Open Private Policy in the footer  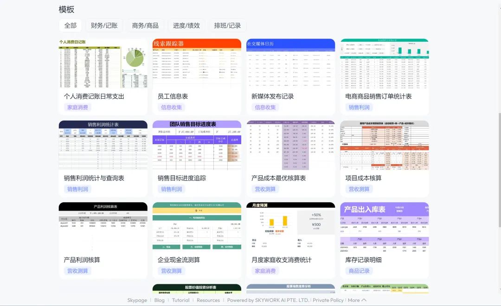tap(328, 300)
